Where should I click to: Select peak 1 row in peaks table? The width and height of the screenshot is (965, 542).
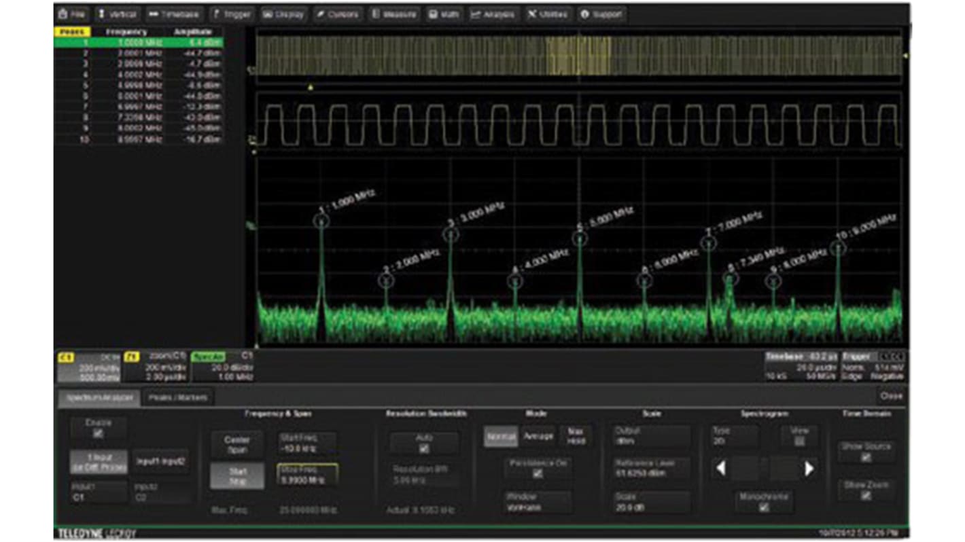(x=139, y=42)
